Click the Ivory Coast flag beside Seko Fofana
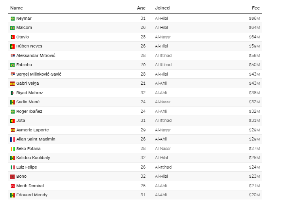Image resolution: width=282 pixels, height=205 pixels. pyautogui.click(x=12, y=149)
